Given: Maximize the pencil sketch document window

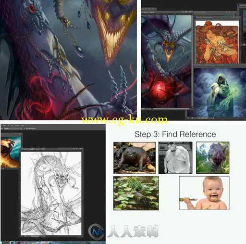Looking at the screenshot, I should click(x=76, y=149).
